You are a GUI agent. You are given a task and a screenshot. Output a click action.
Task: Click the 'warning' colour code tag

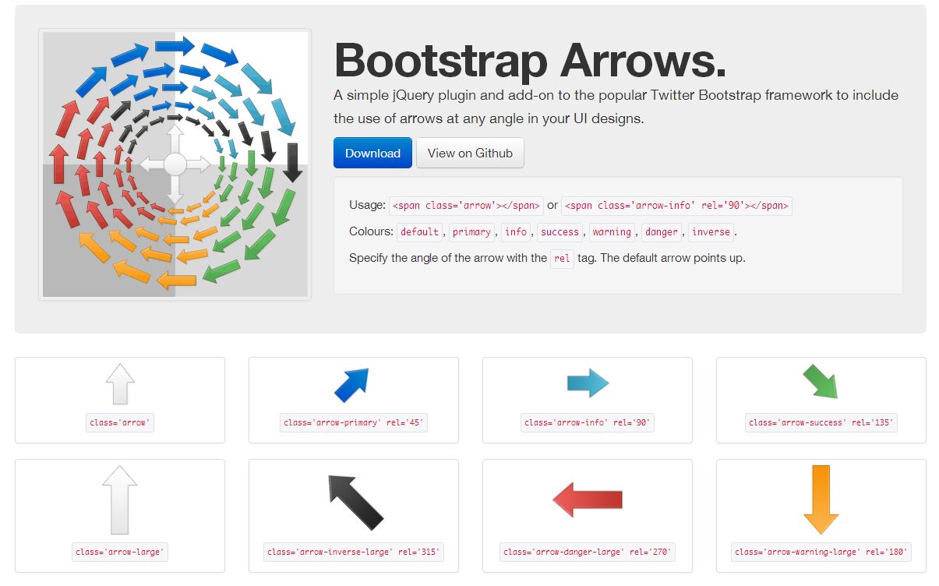coord(612,232)
